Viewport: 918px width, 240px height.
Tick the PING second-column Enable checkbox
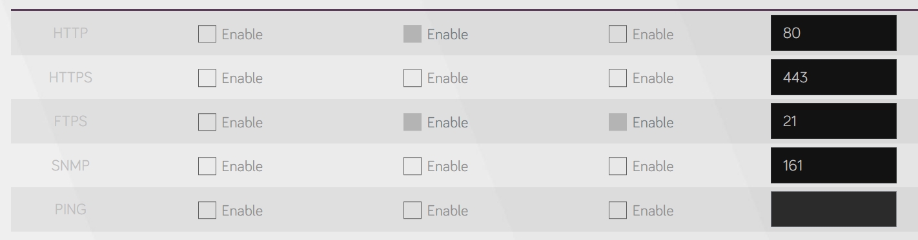412,210
